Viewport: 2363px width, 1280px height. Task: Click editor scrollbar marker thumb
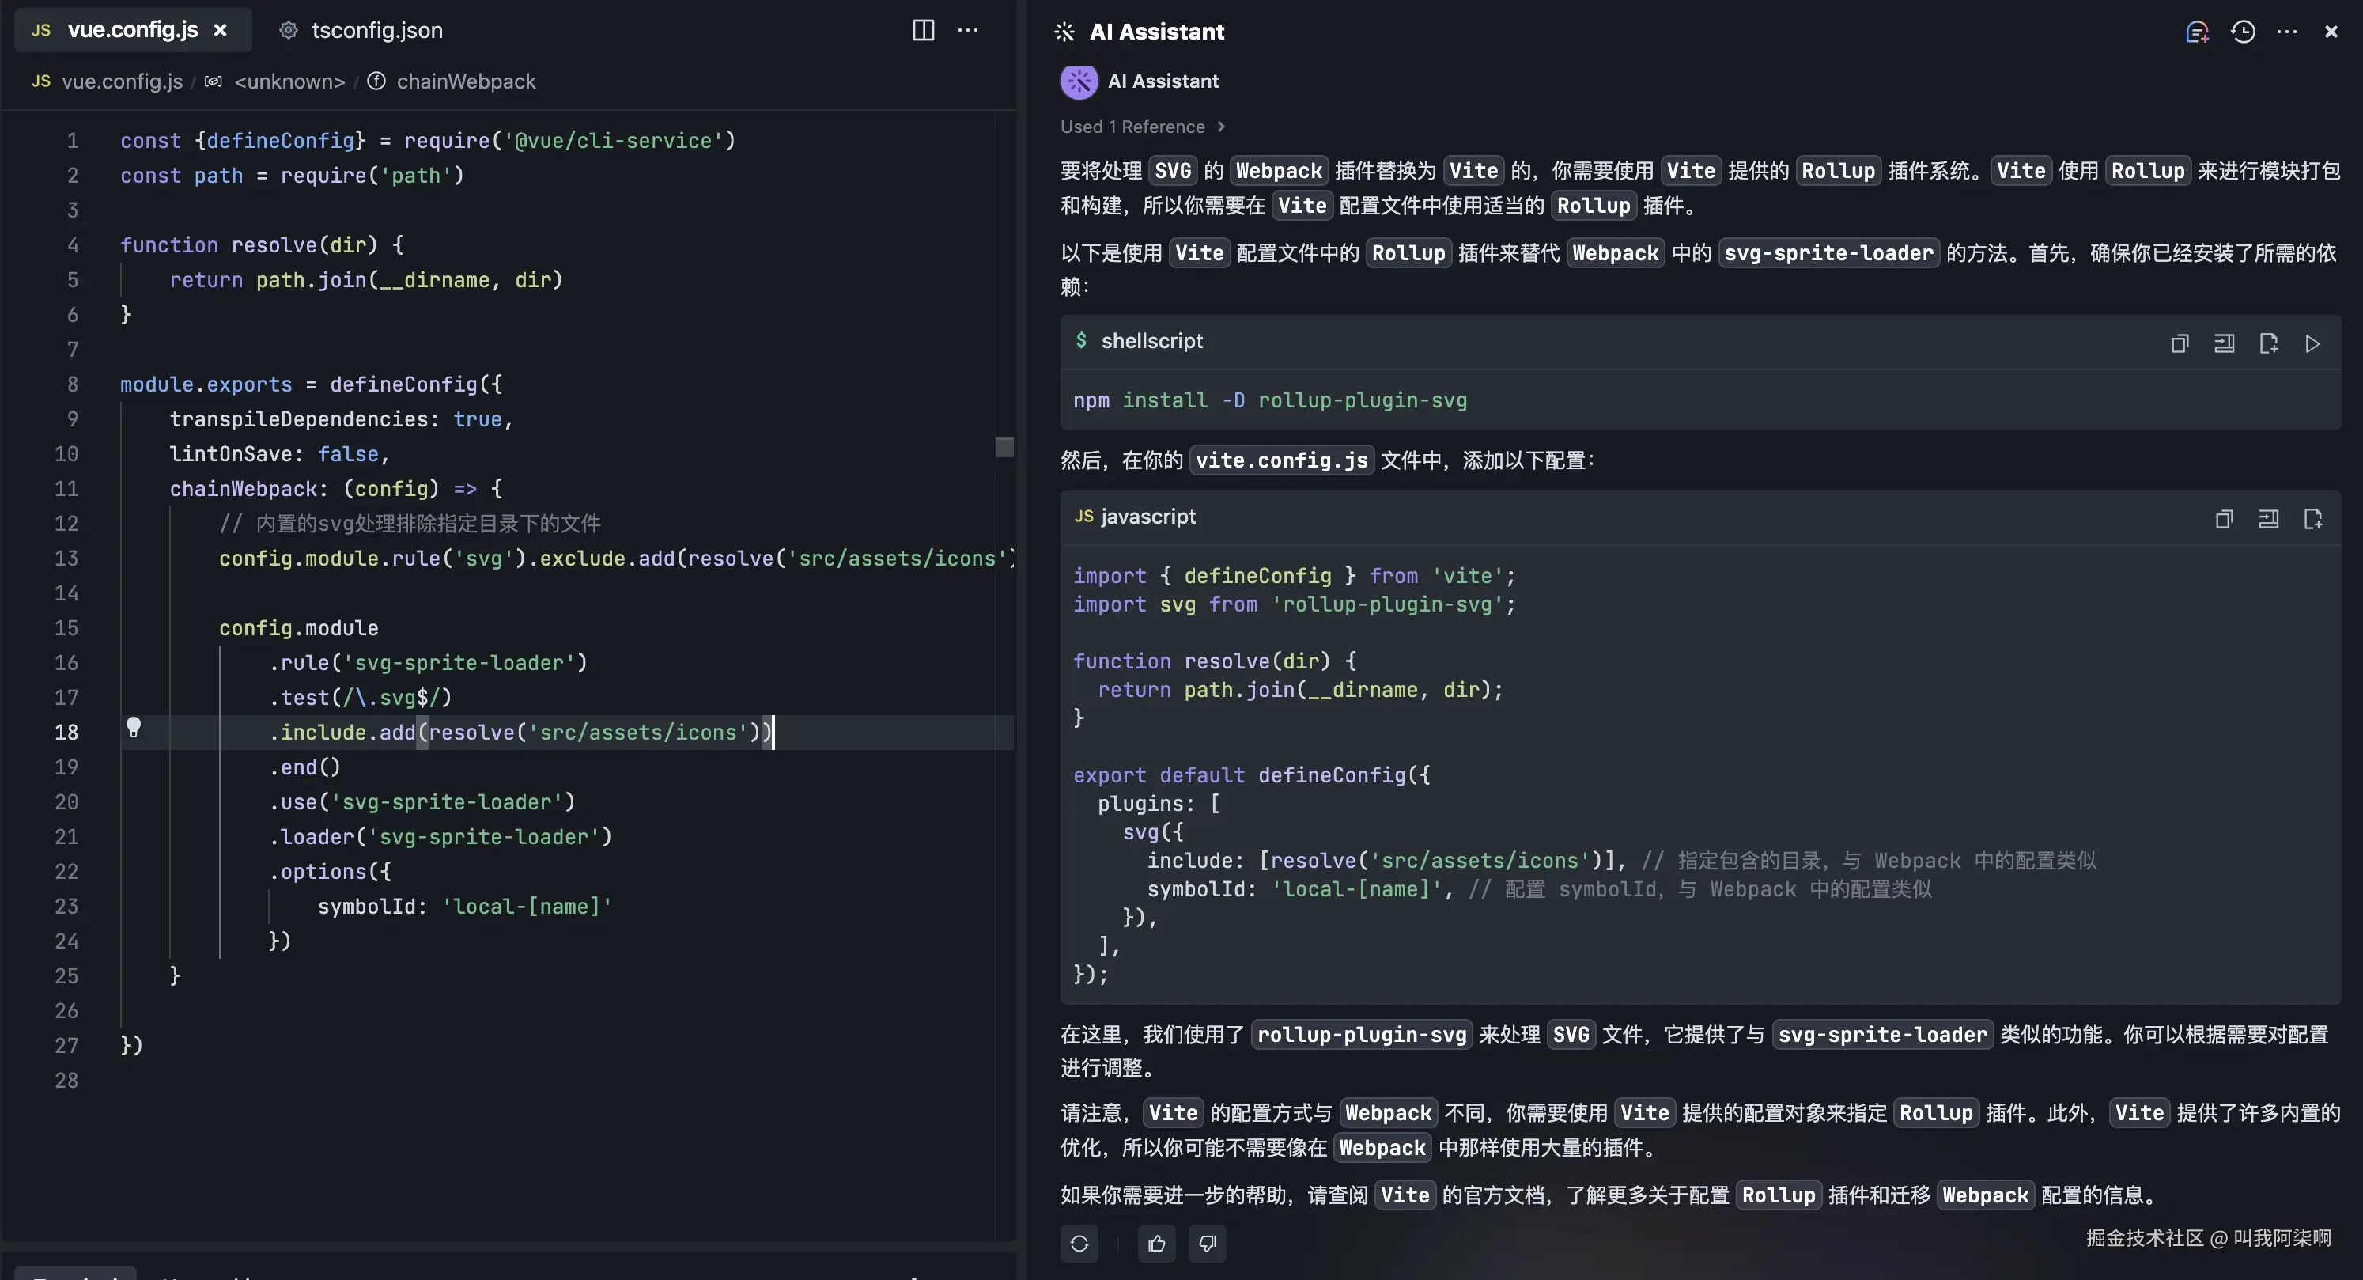1004,447
